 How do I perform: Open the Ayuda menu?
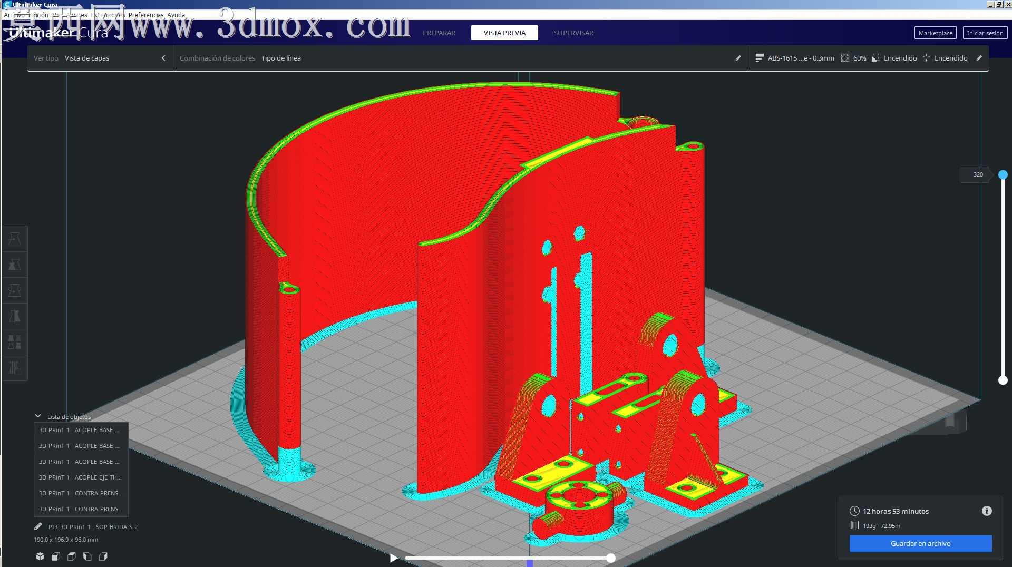pos(176,15)
